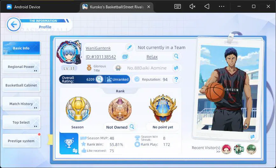The width and height of the screenshot is (276, 168).
Task: Click the Rank Play: 172 stat
Action: (x=152, y=144)
